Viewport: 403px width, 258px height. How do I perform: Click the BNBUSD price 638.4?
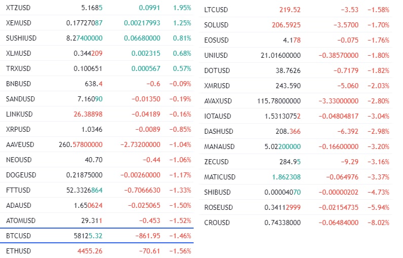point(94,84)
